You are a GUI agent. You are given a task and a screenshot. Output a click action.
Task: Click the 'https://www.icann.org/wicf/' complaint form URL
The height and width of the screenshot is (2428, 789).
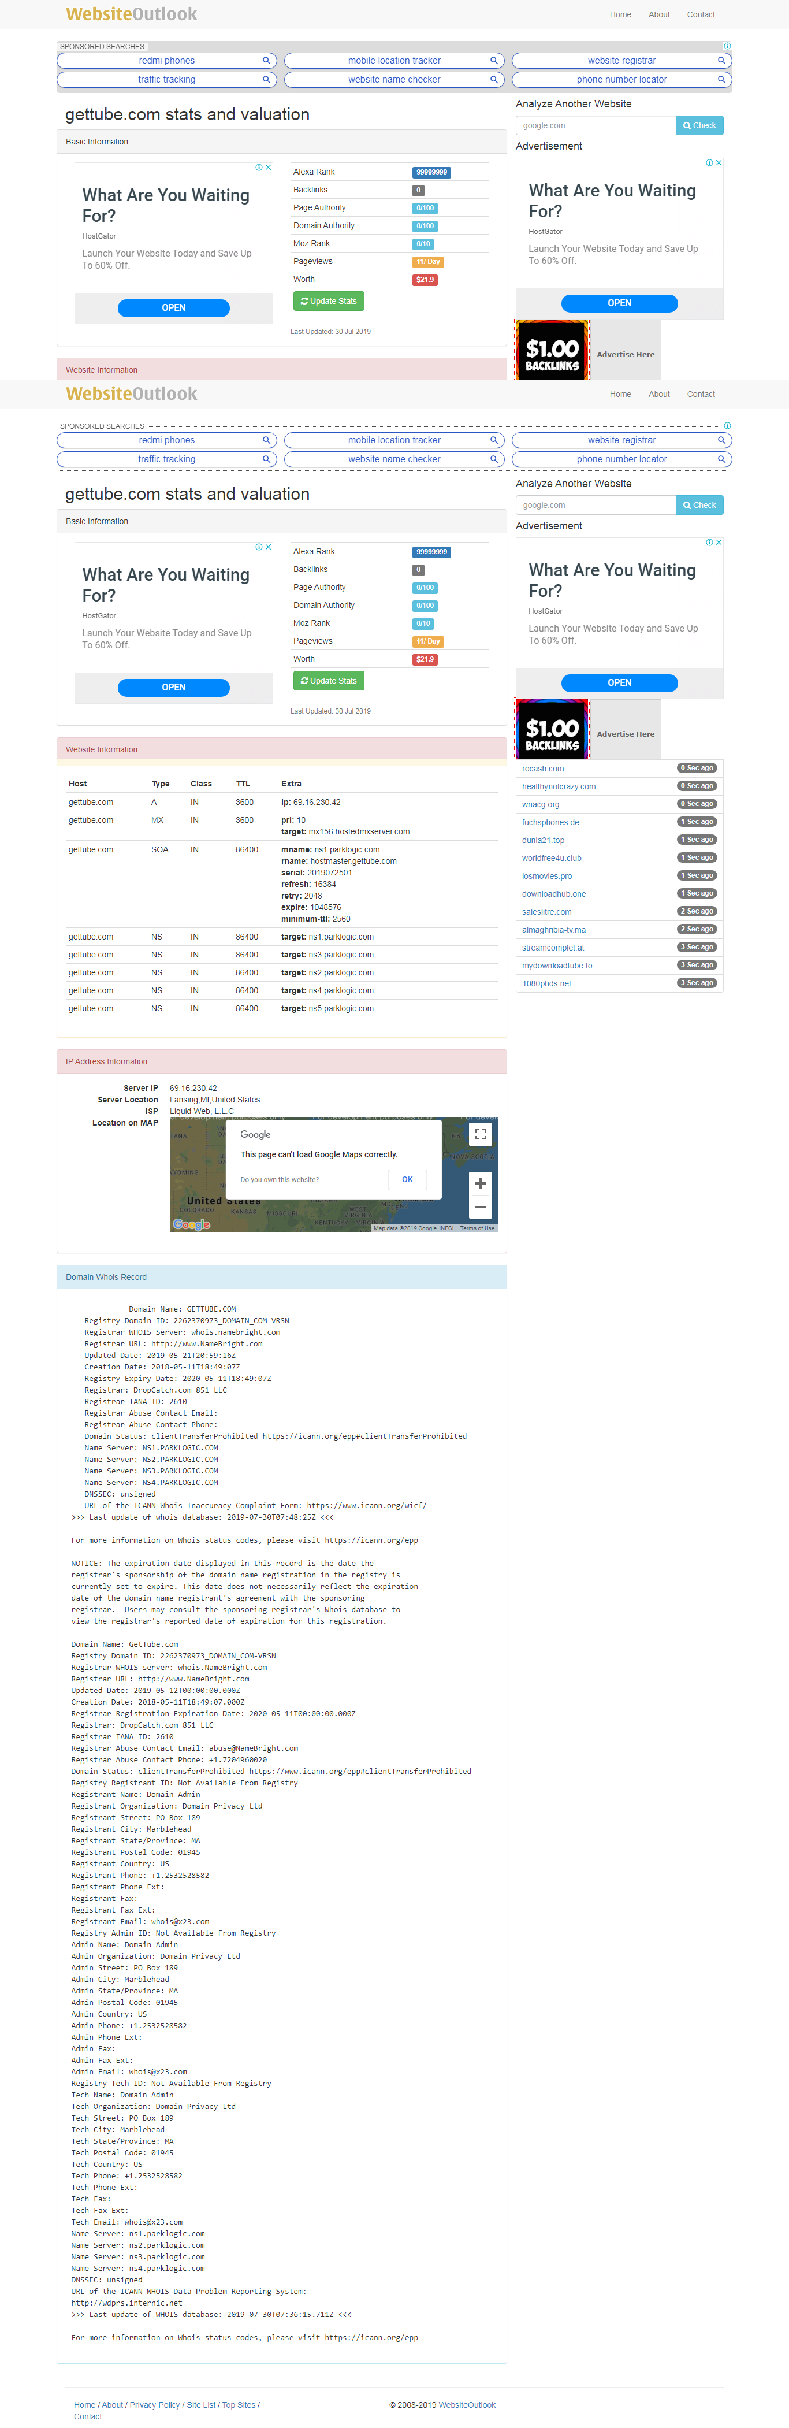click(x=367, y=1505)
